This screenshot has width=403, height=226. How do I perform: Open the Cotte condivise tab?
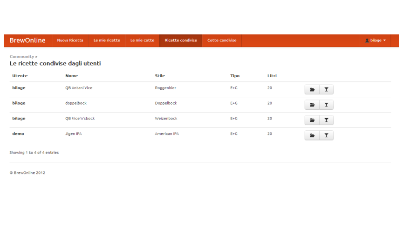point(222,40)
